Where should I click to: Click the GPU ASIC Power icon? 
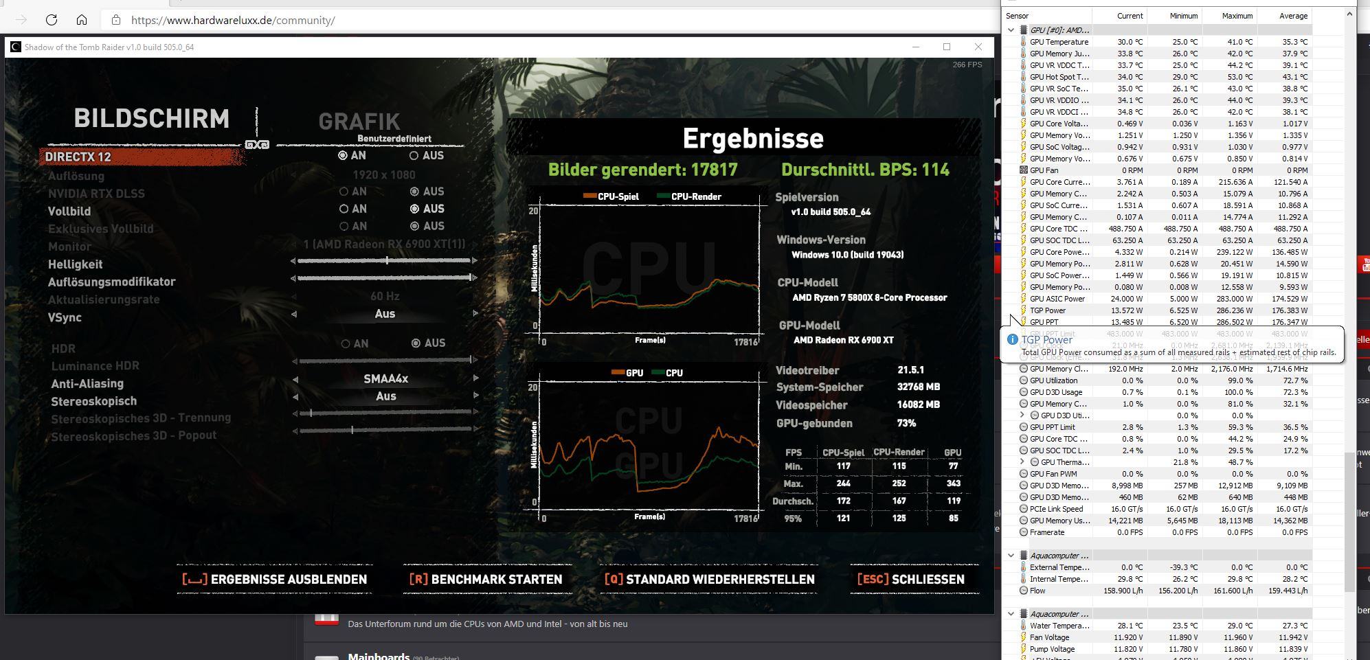(1023, 299)
